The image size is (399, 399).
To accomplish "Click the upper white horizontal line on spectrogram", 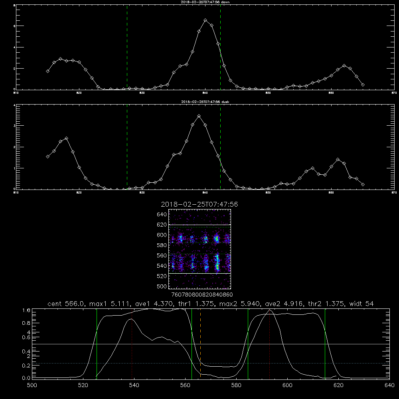I will (199, 225).
